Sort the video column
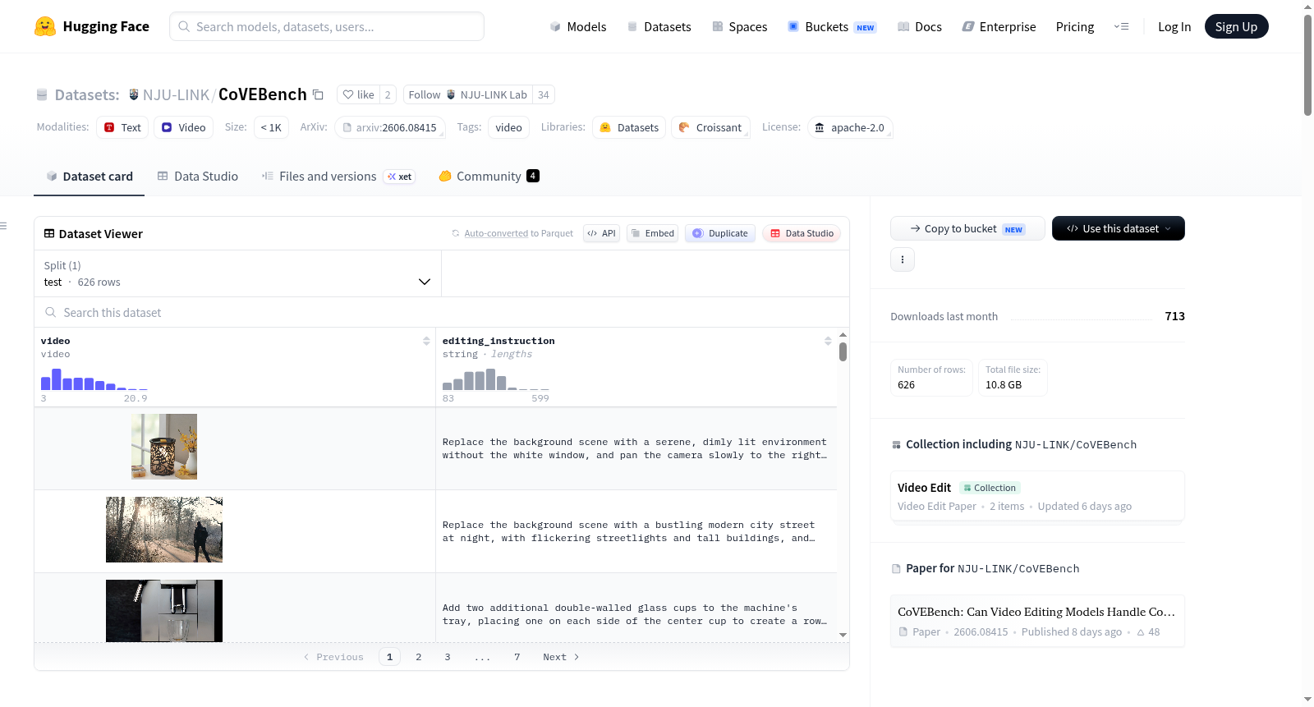The width and height of the screenshot is (1314, 707). [426, 341]
